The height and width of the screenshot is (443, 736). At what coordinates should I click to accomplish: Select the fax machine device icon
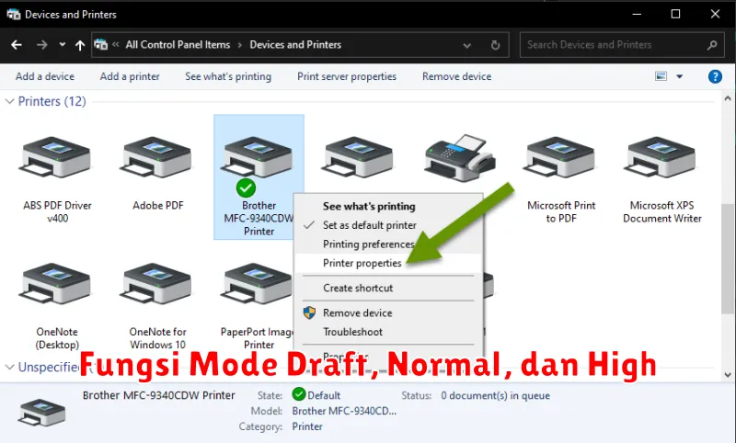click(459, 157)
